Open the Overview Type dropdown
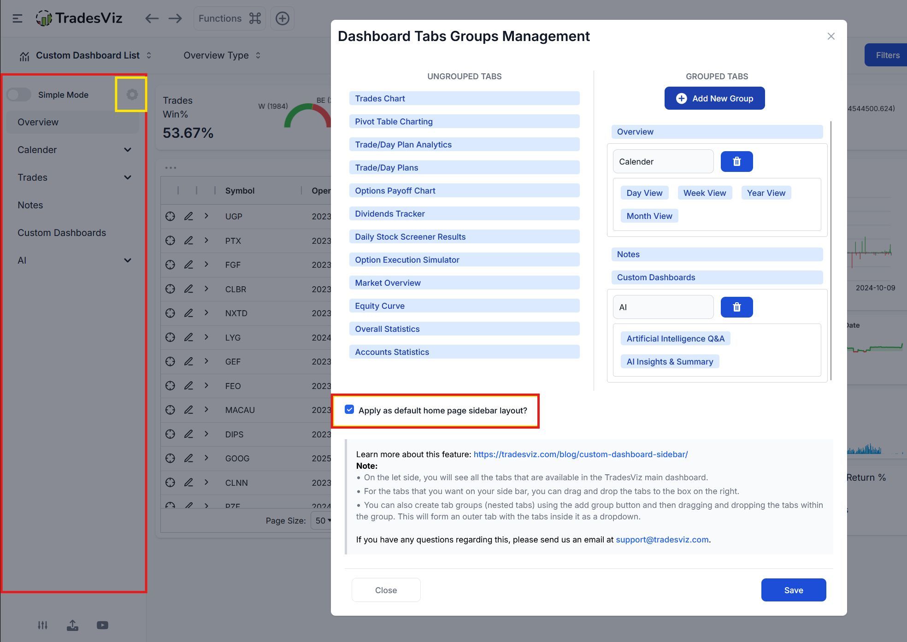Viewport: 907px width, 642px height. click(x=222, y=55)
